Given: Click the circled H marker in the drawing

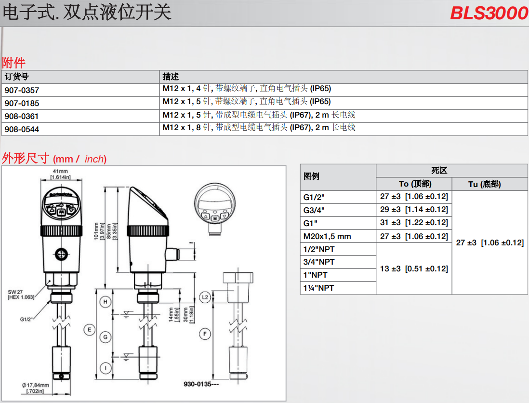Looking at the screenshot, I should [105, 302].
